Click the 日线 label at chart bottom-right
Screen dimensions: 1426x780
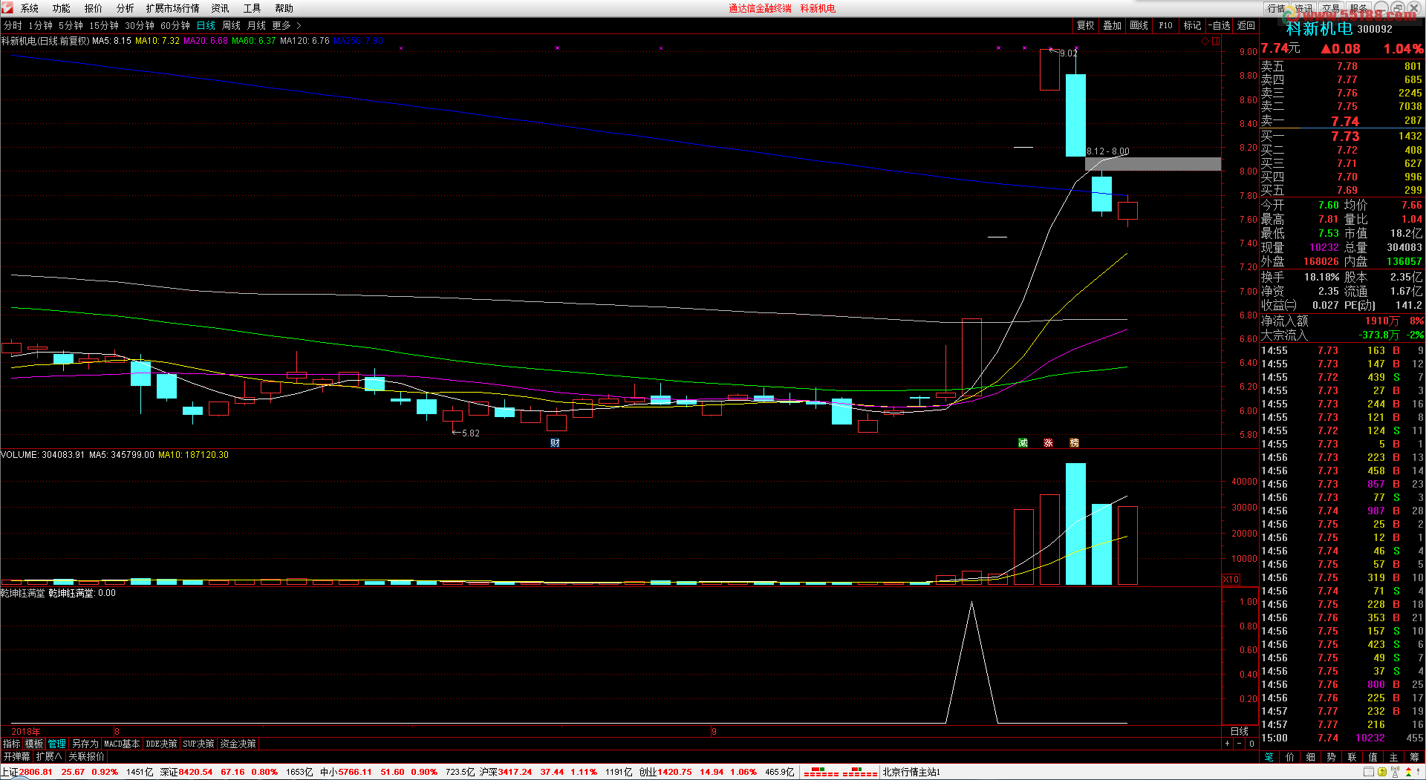coord(1240,732)
